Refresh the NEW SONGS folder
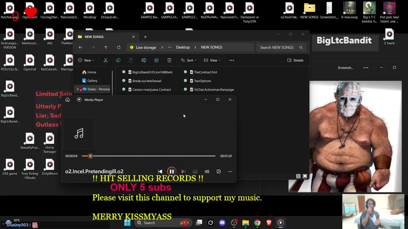The width and height of the screenshot is (408, 229). point(119,47)
